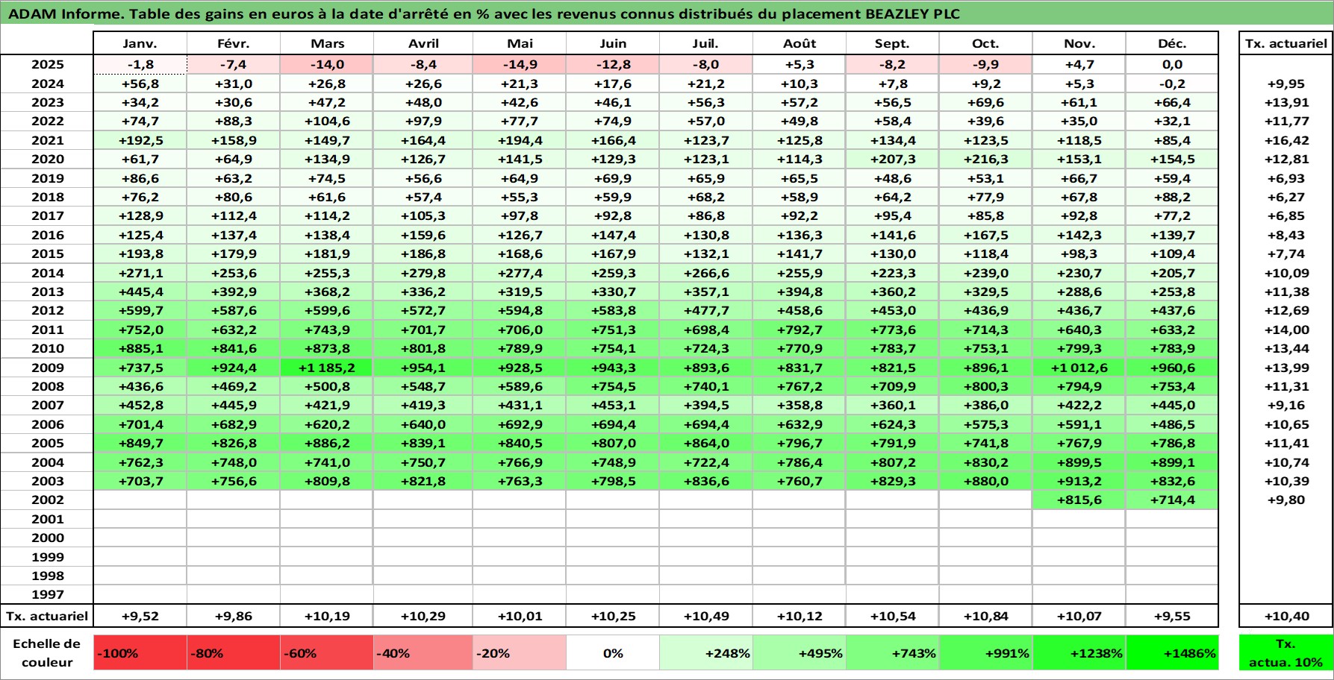The image size is (1334, 680).
Task: Click the +10,84 October actuarial rate
Action: [985, 617]
